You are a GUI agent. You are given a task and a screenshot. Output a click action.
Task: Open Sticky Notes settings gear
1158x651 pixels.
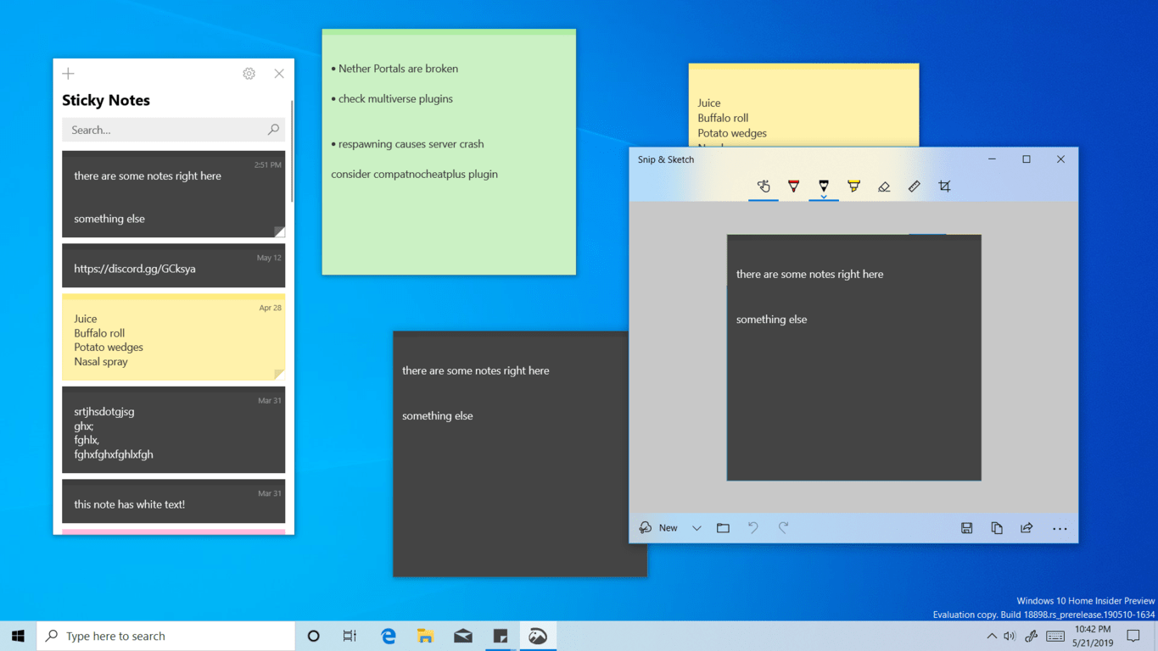click(x=249, y=74)
